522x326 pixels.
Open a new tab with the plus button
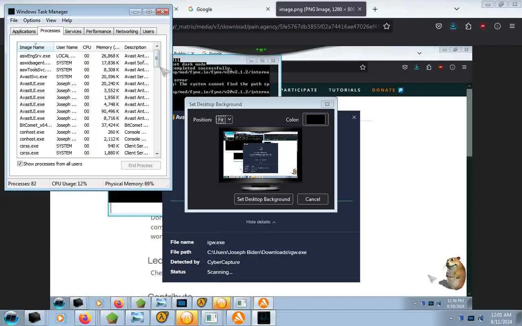click(x=375, y=9)
